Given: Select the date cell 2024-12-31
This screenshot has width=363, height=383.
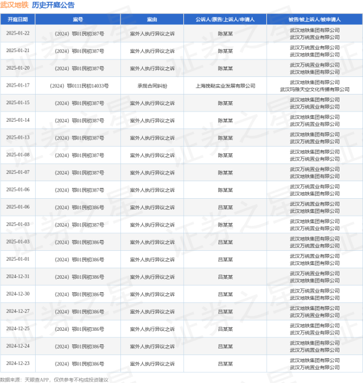Looking at the screenshot, I should [x=18, y=276].
